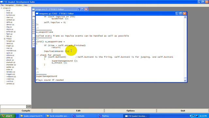Screen dimensions: 209x118
Task: Select buttons.qc in the file list
Action: pyautogui.click(x=11, y=15)
